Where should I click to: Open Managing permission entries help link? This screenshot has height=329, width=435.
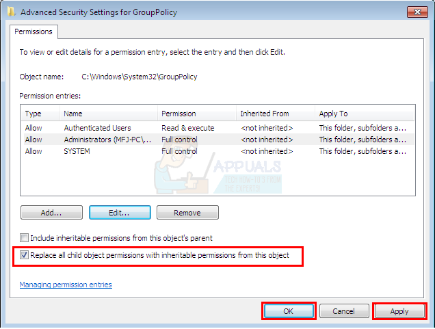coord(66,285)
